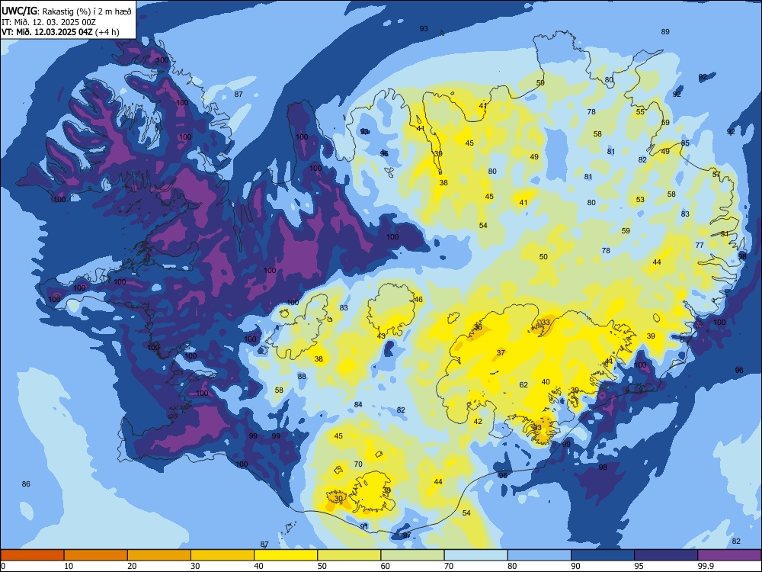Pick the light orange 20–30 legend swatch
Image resolution: width=762 pixels, height=572 pixels.
click(x=159, y=555)
